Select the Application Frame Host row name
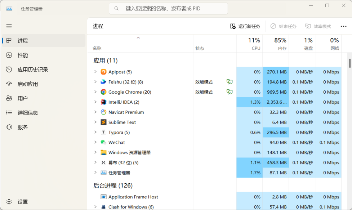Screen dimensions: 352x210 (133, 197)
